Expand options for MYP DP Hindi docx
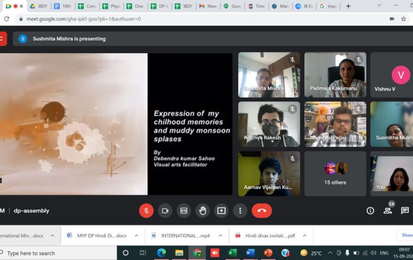Viewport: 413px width, 260px height. pyautogui.click(x=136, y=235)
